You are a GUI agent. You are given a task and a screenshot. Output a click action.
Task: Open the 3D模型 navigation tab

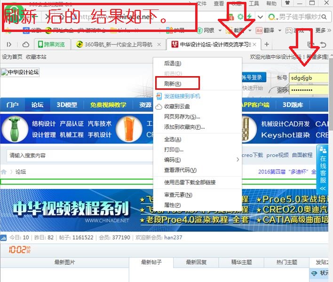[x=67, y=105]
